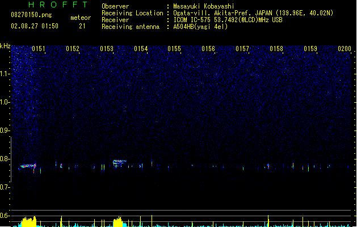This screenshot has width=357, height=227.
Task: Click the Receiver label
Action: pyautogui.click(x=115, y=20)
